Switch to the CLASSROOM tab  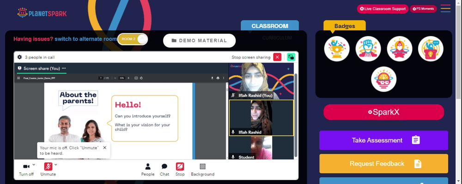pyautogui.click(x=270, y=26)
